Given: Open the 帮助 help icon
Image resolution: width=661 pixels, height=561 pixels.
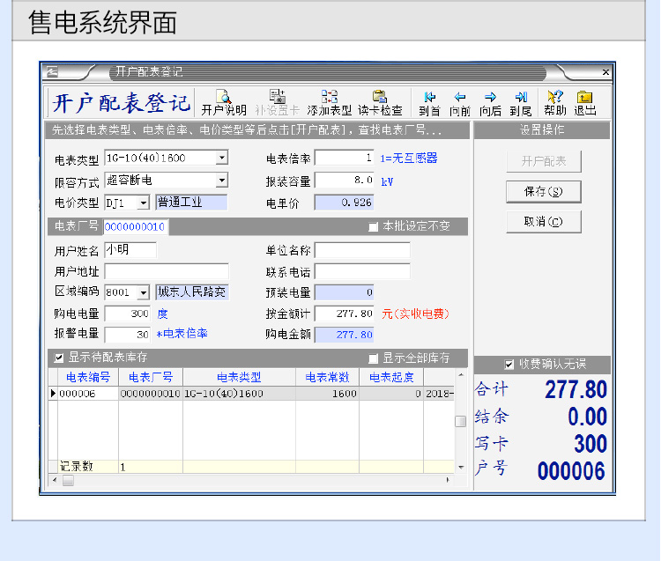Looking at the screenshot, I should [x=554, y=102].
